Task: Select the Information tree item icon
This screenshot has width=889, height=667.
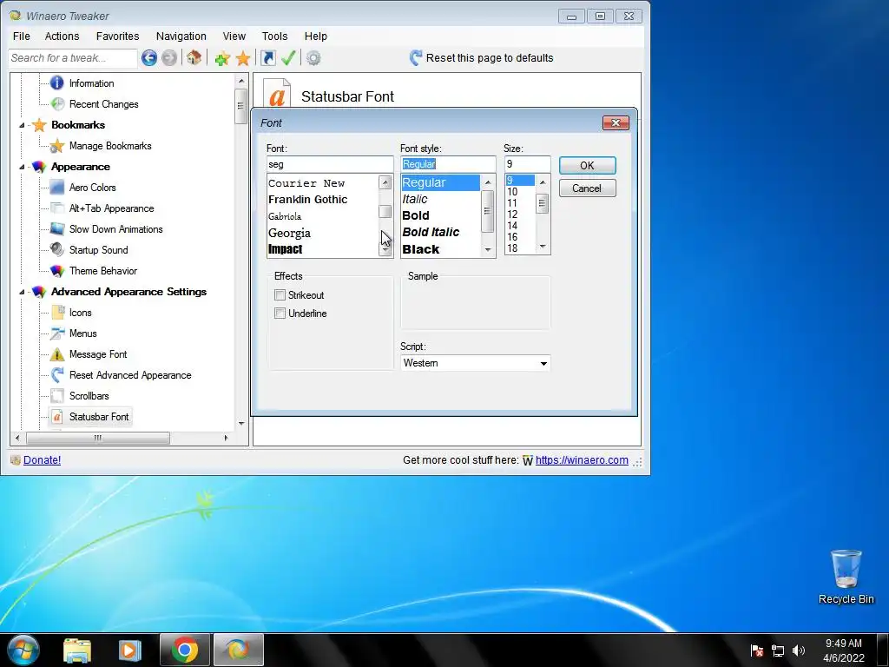Action: click(56, 83)
